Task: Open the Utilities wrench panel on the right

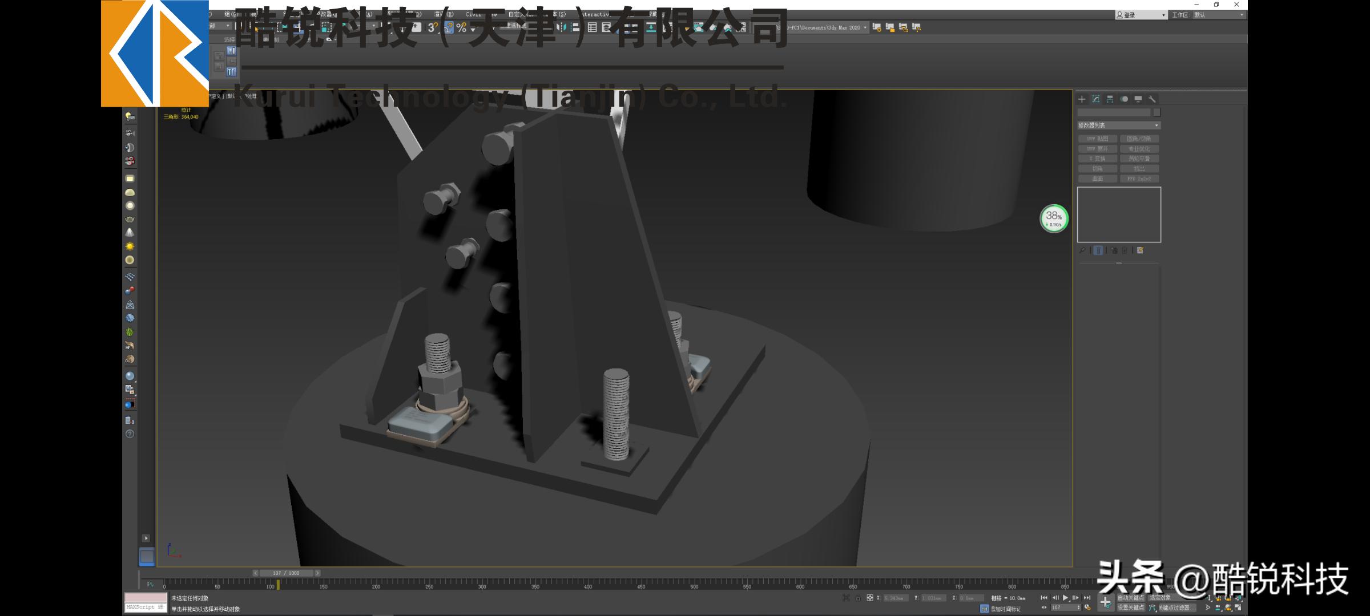Action: [x=1152, y=100]
